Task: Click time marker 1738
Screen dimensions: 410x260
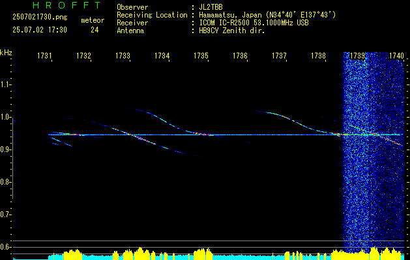Action: coord(318,56)
